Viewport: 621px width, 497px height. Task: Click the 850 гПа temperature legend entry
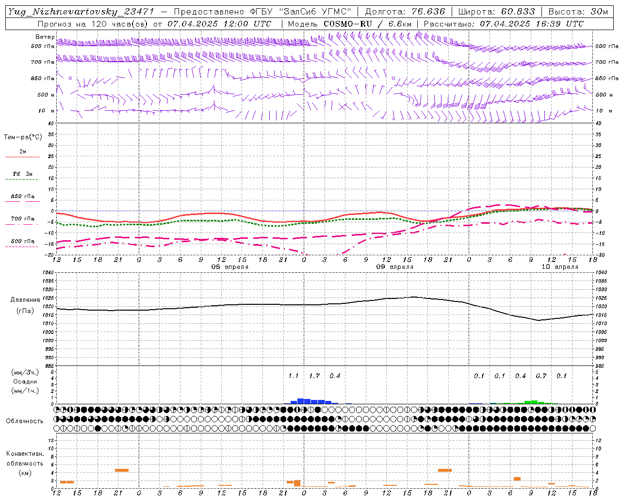23,197
